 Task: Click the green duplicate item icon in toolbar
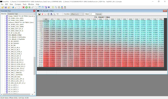coord(29,7)
